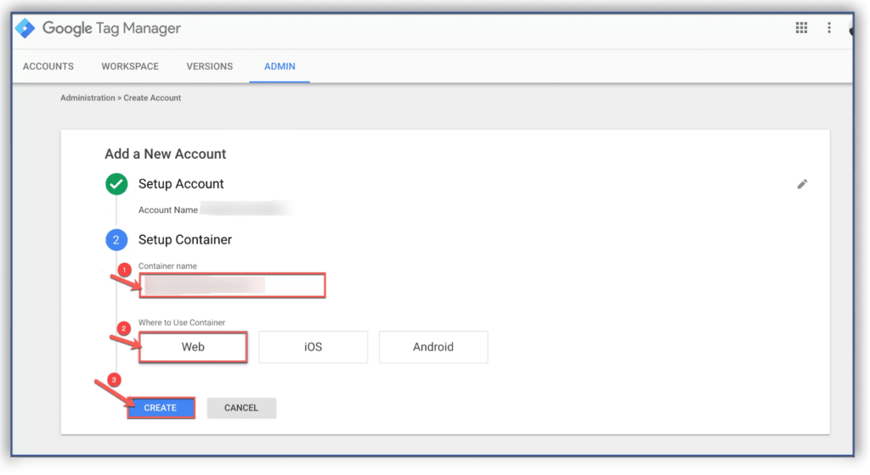870x475 pixels.
Task: Switch to the Accounts tab
Action: [x=48, y=66]
